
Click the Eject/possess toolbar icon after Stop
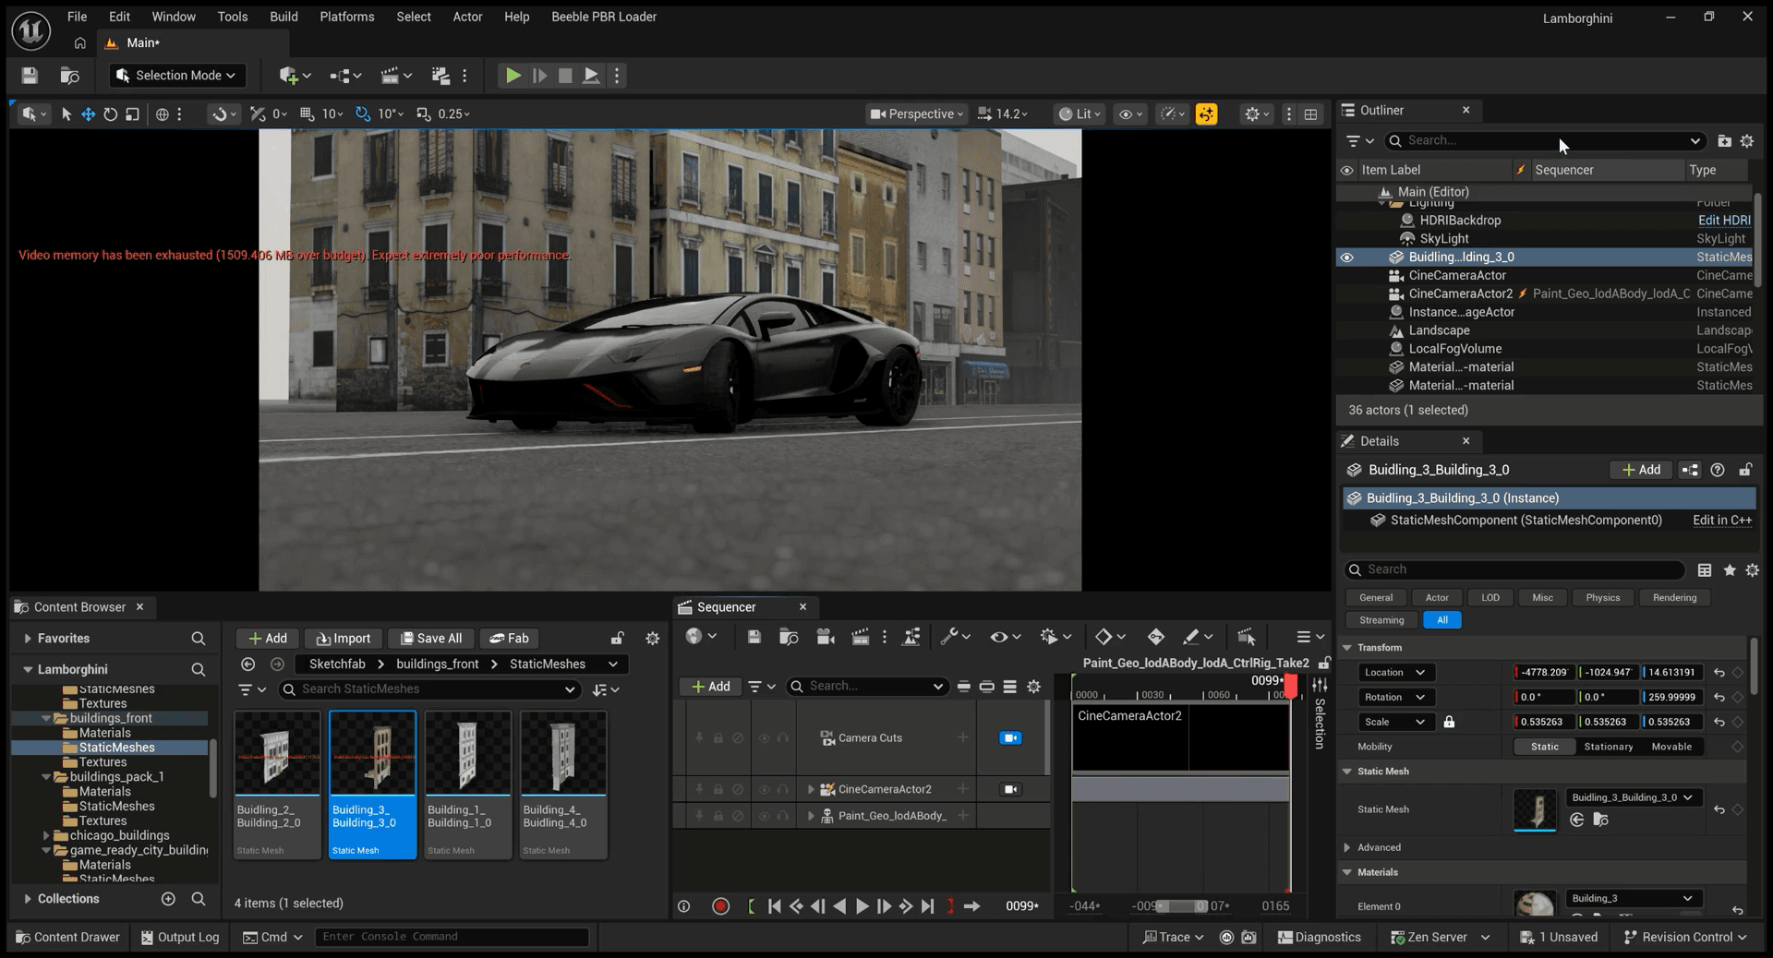click(x=591, y=76)
